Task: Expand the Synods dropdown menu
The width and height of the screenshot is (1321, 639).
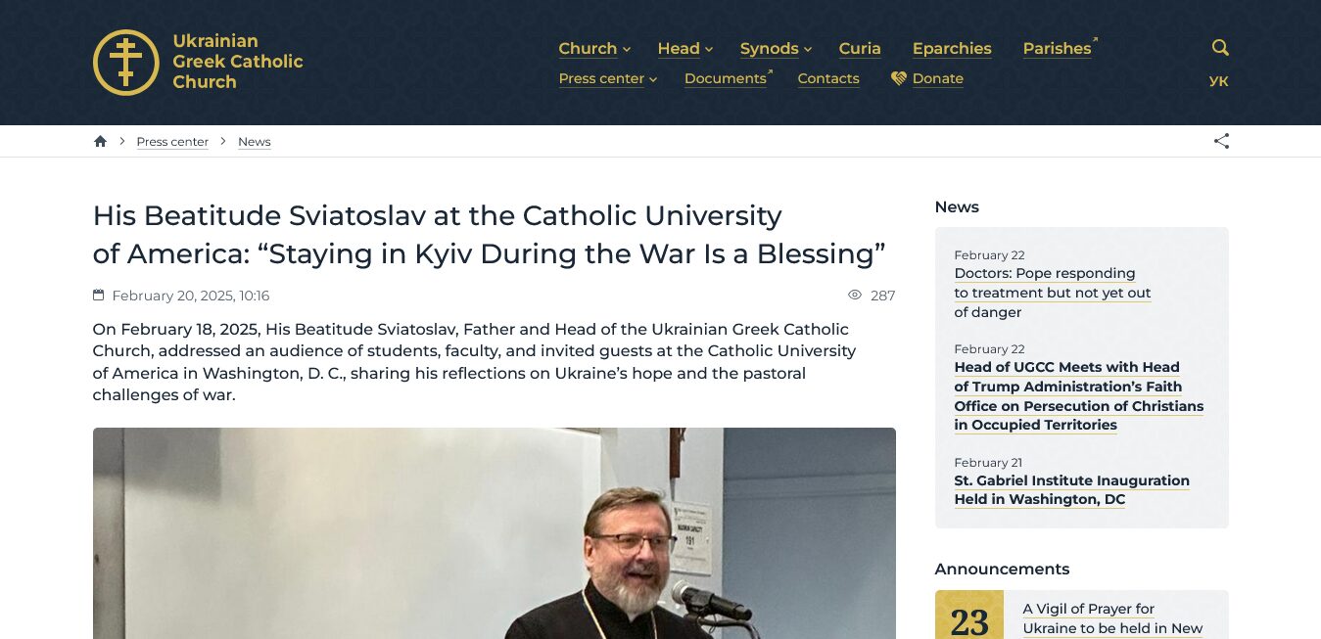Action: (776, 49)
